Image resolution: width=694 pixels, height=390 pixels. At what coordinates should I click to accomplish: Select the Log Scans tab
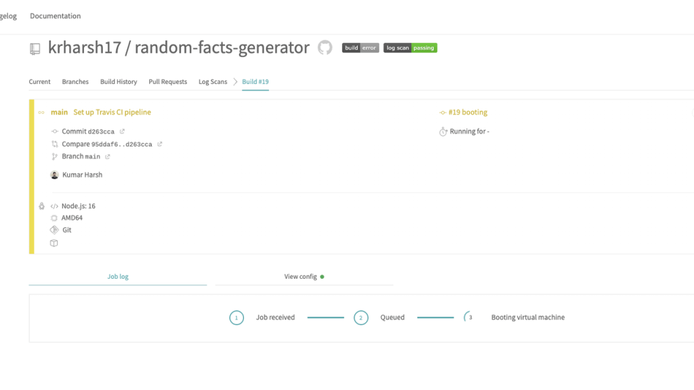(x=213, y=81)
